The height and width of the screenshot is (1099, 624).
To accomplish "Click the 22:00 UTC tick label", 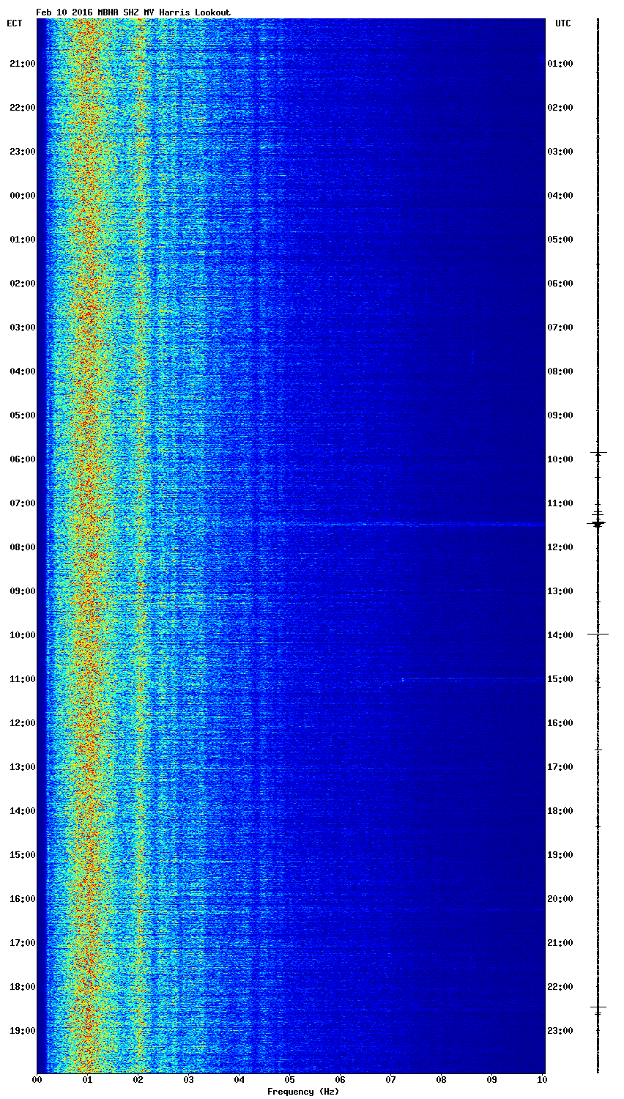I will coord(560,987).
